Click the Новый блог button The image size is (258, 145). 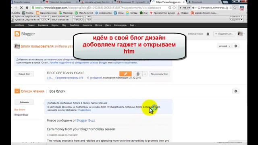click(24, 74)
